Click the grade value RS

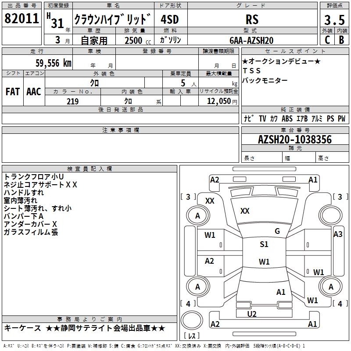point(252,19)
